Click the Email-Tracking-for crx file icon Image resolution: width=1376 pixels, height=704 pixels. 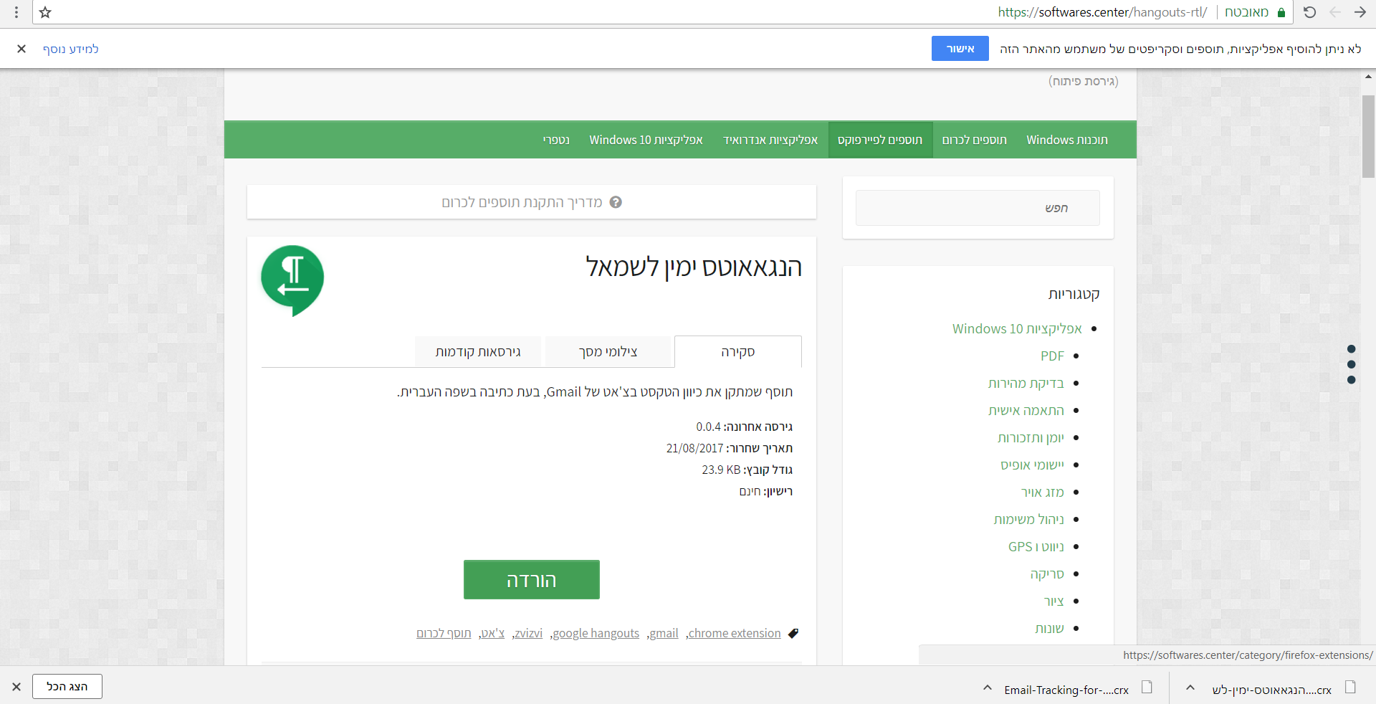pos(1147,687)
